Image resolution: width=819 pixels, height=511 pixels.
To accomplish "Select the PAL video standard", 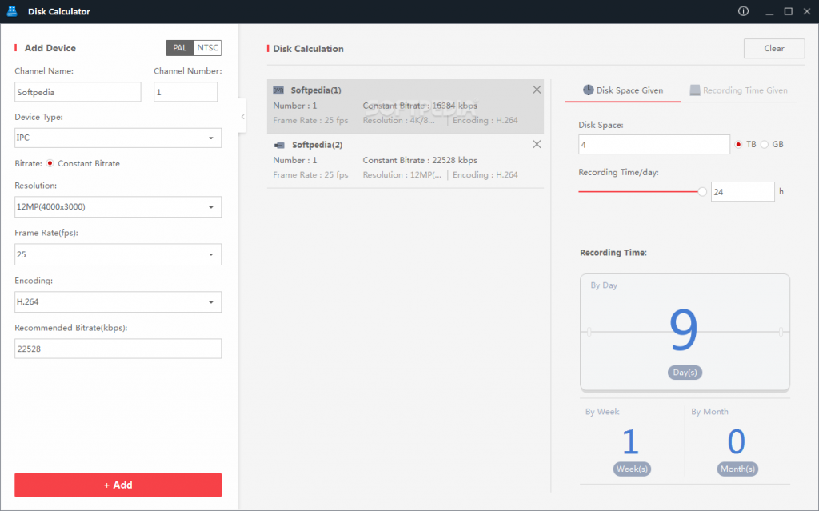I will click(x=180, y=48).
